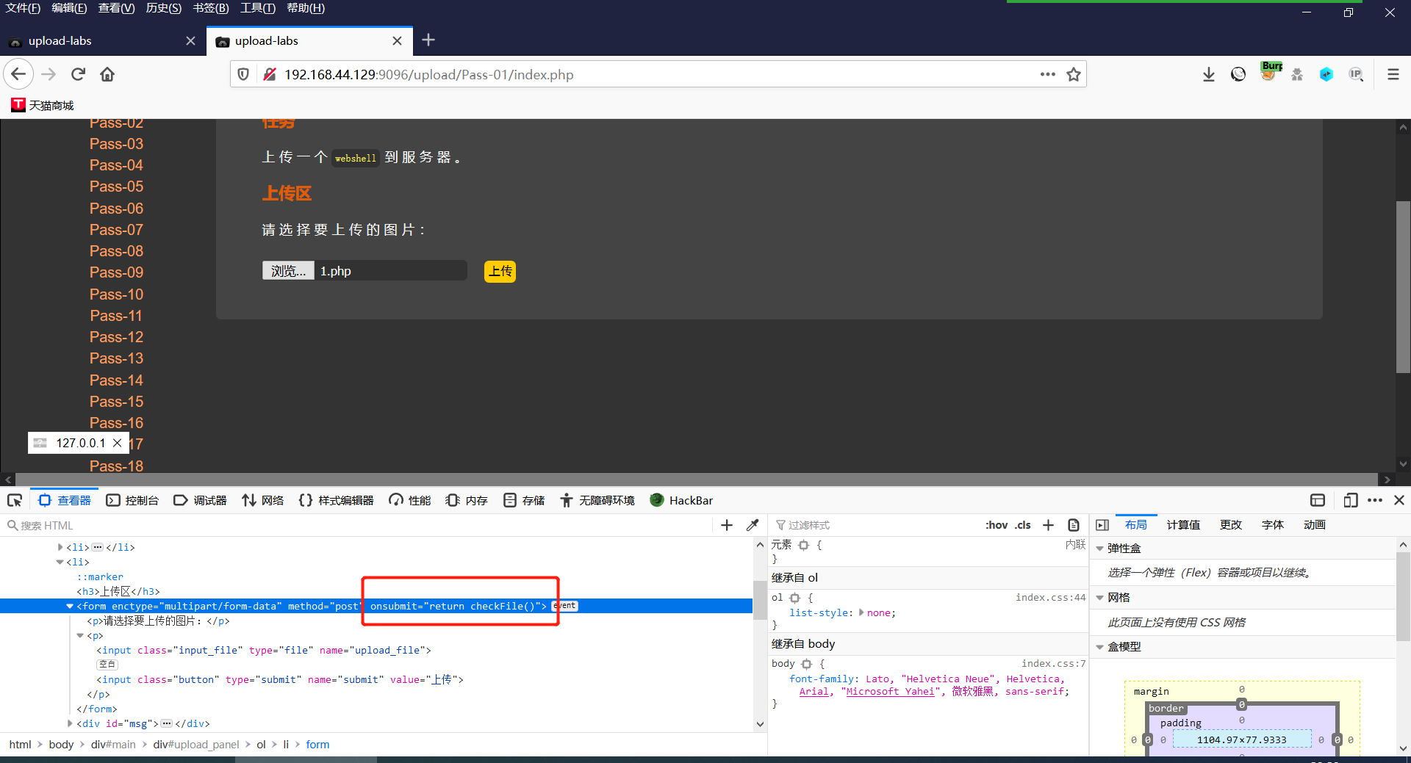Bookmark this page with the star

pyautogui.click(x=1074, y=74)
